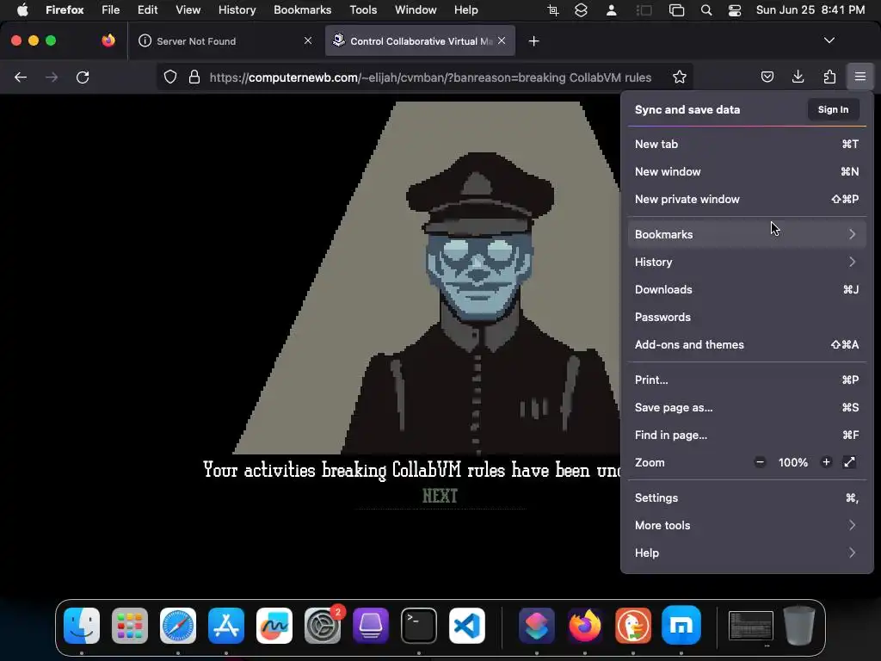Screen dimensions: 881x661
Task: Open the Save to Pocket icon
Action: click(767, 77)
